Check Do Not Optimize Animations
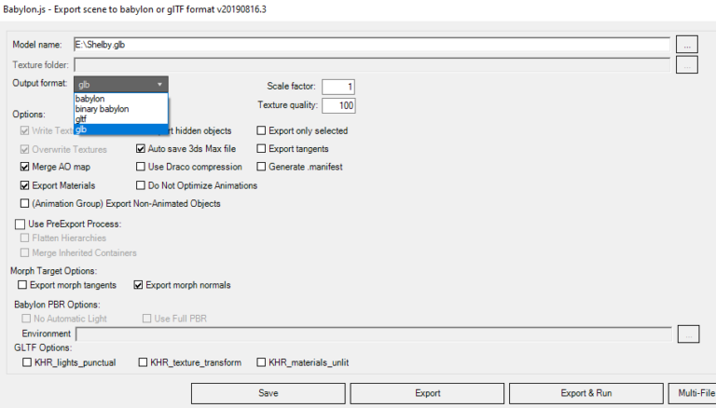Image resolution: width=716 pixels, height=408 pixels. click(141, 185)
